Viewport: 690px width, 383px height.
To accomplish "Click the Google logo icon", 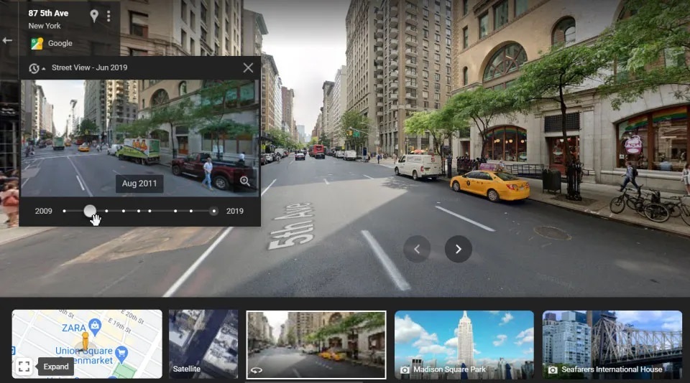I will point(37,43).
